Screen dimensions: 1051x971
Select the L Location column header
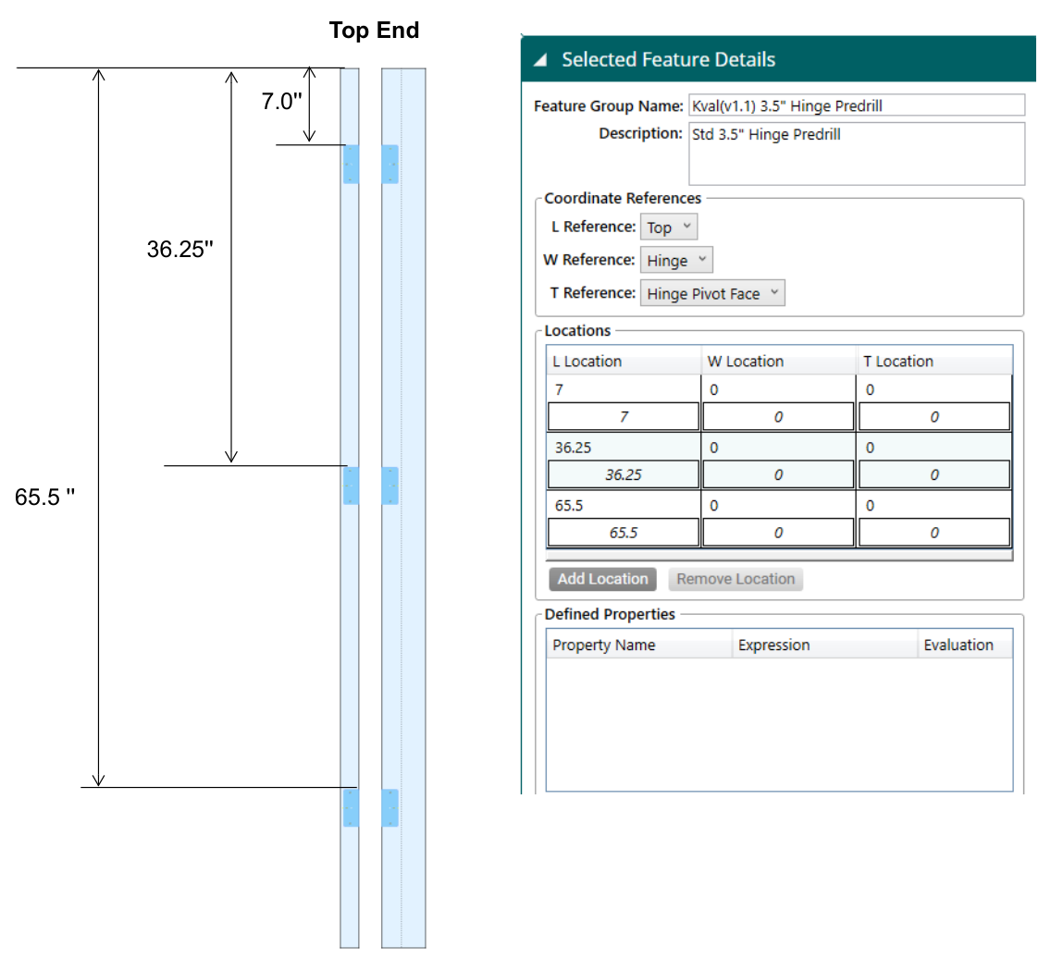point(624,362)
